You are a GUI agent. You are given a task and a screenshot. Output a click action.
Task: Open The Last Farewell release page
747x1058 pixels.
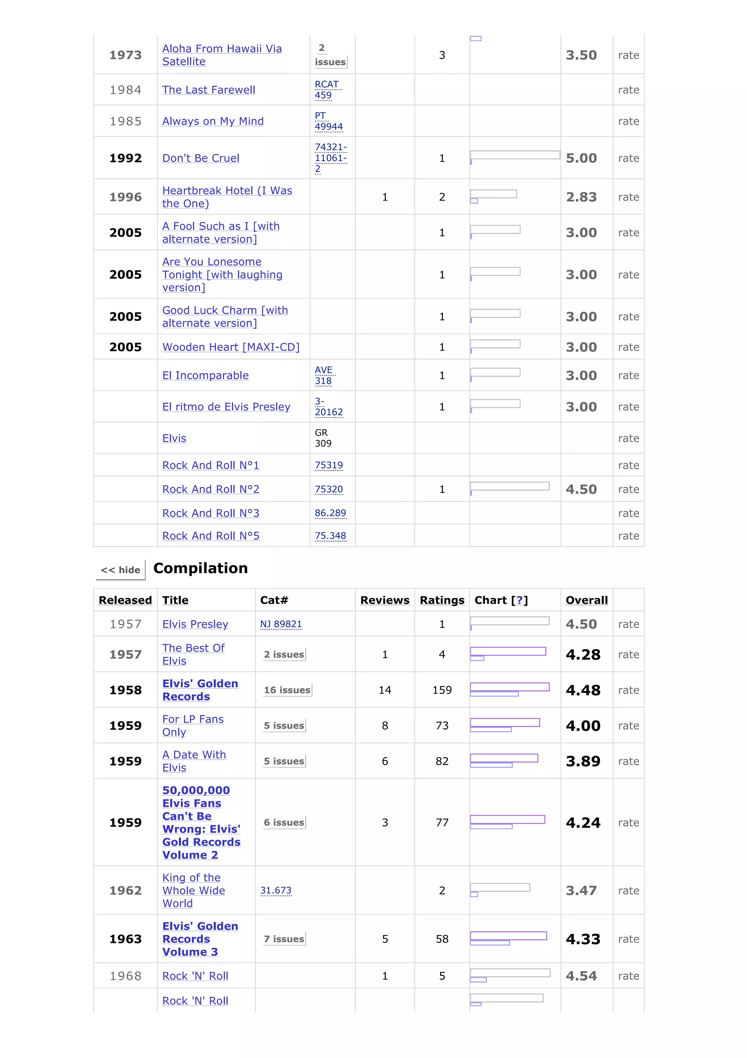(x=209, y=90)
